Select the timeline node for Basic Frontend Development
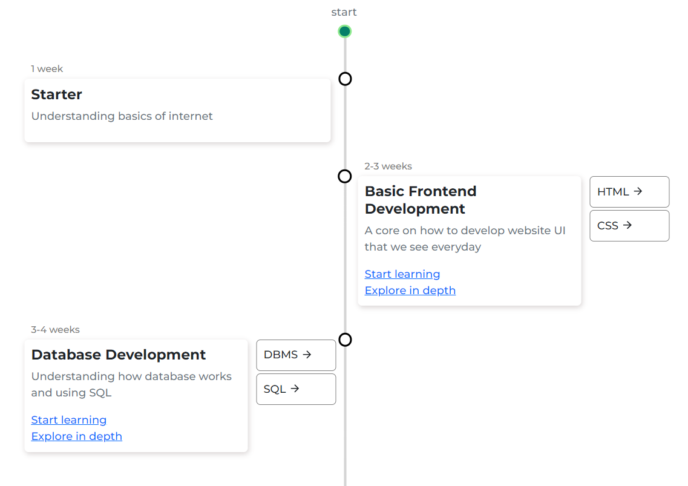This screenshot has width=688, height=486. click(345, 176)
